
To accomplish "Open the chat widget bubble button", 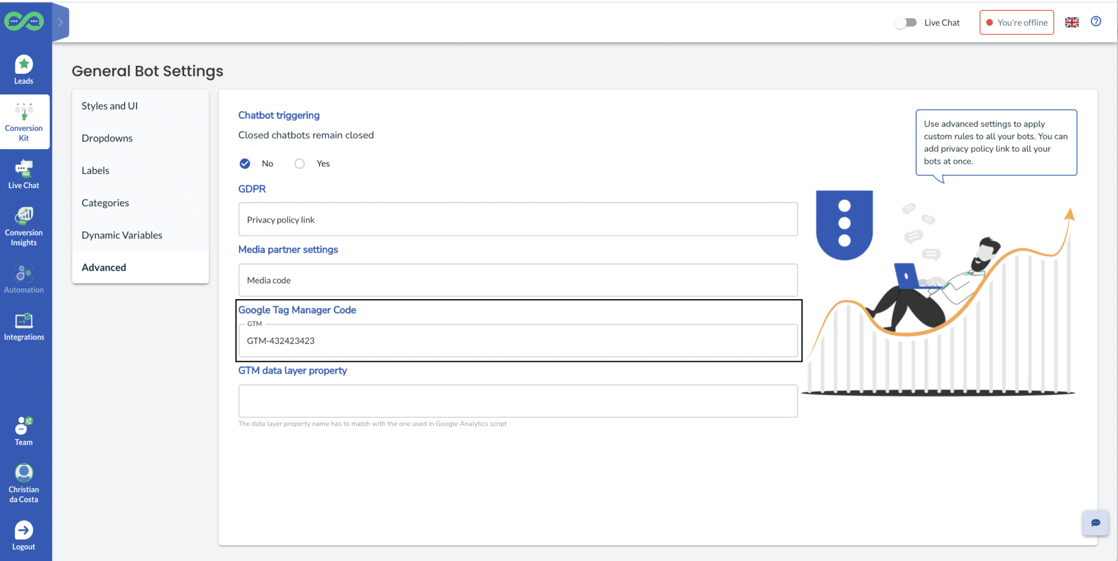I will coord(1095,523).
